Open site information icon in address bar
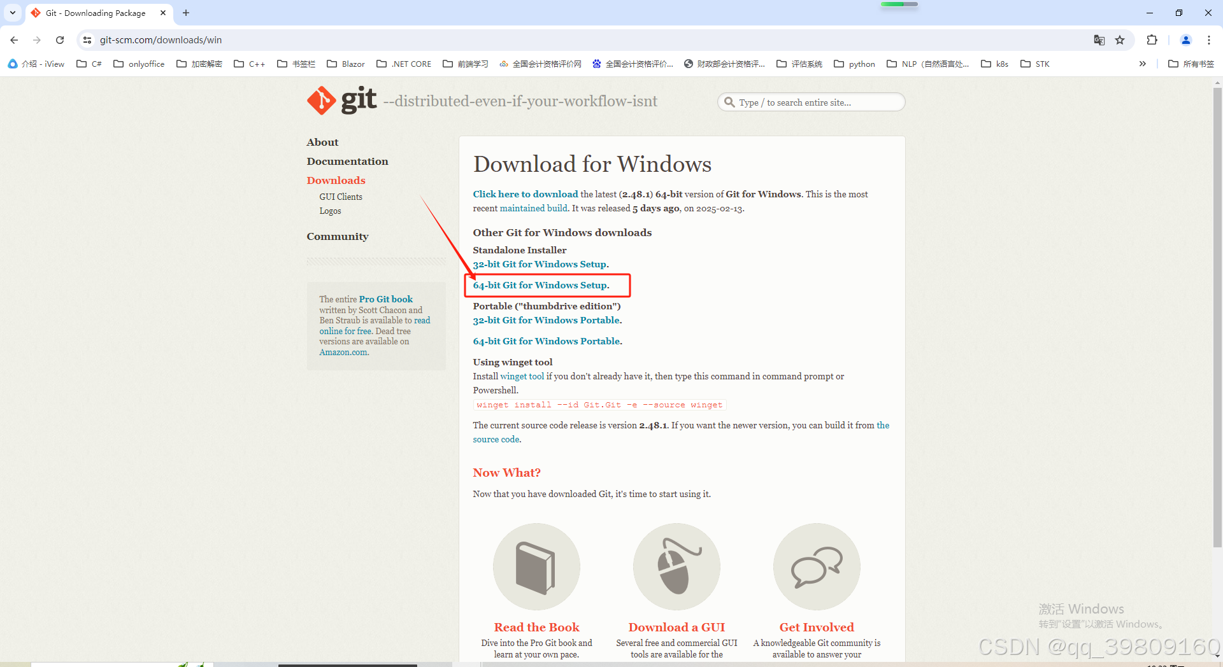Image resolution: width=1223 pixels, height=667 pixels. (x=87, y=40)
